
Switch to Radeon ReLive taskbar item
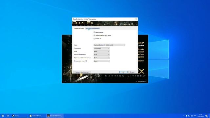click(37, 116)
